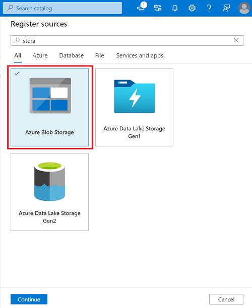Click the Register sources filter text box
The width and height of the screenshot is (252, 308).
tap(127, 40)
